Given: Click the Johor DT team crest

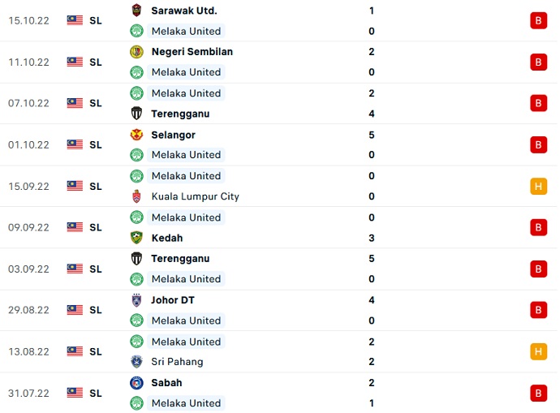Looking at the screenshot, I should click(x=136, y=300).
